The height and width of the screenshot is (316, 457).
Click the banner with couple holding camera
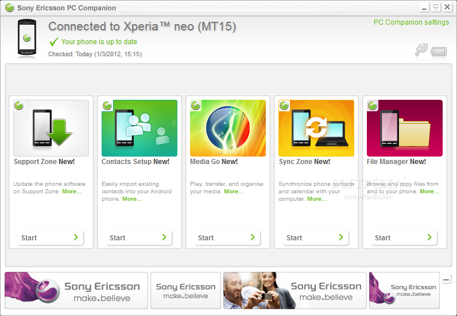(295, 290)
